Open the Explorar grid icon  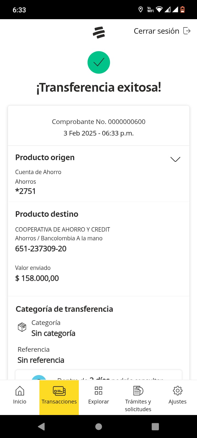[99, 391]
